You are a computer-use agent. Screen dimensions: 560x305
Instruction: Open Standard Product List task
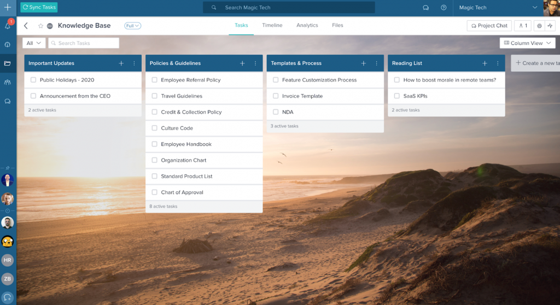click(x=204, y=176)
